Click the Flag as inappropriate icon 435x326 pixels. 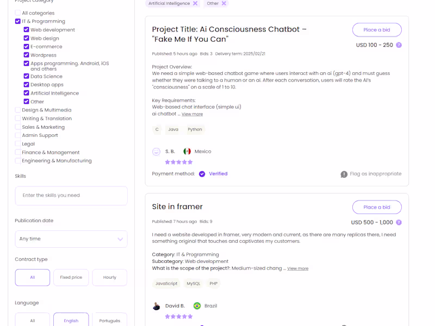click(x=344, y=174)
